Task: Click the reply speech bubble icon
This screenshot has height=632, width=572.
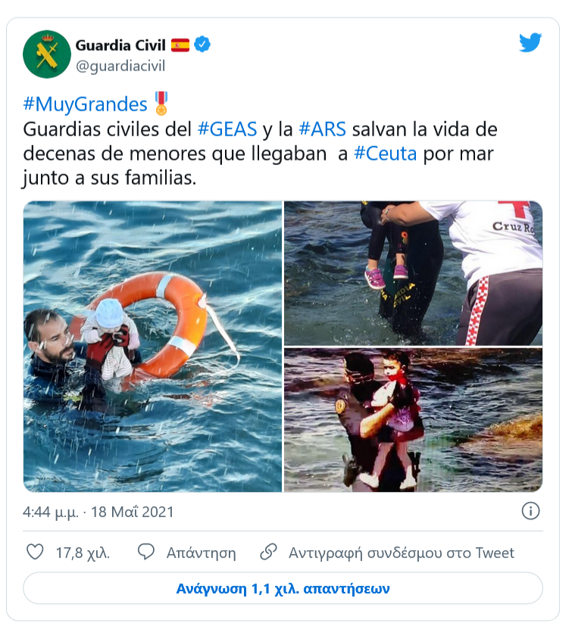Action: [146, 552]
